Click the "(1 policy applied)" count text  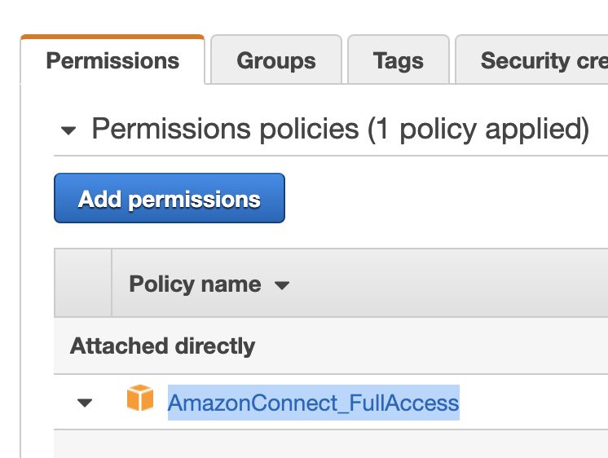(x=478, y=129)
